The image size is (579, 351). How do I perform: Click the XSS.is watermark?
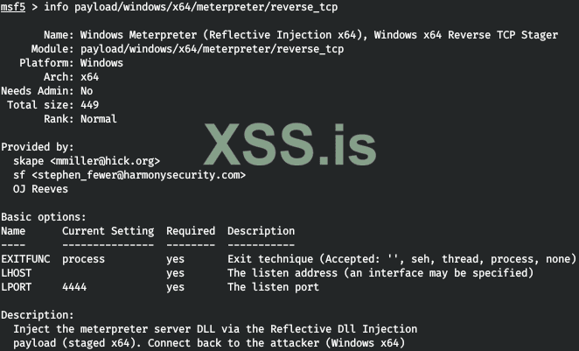point(290,144)
